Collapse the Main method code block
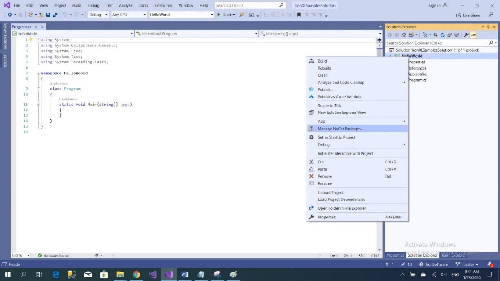The height and width of the screenshot is (281, 500). click(38, 105)
